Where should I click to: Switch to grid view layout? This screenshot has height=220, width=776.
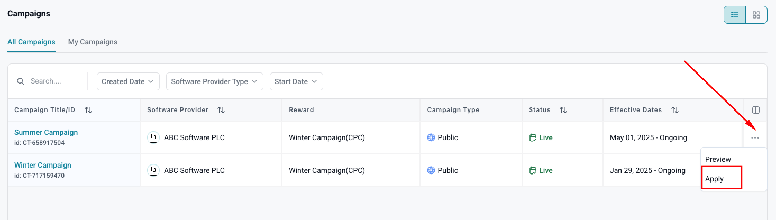pos(756,15)
